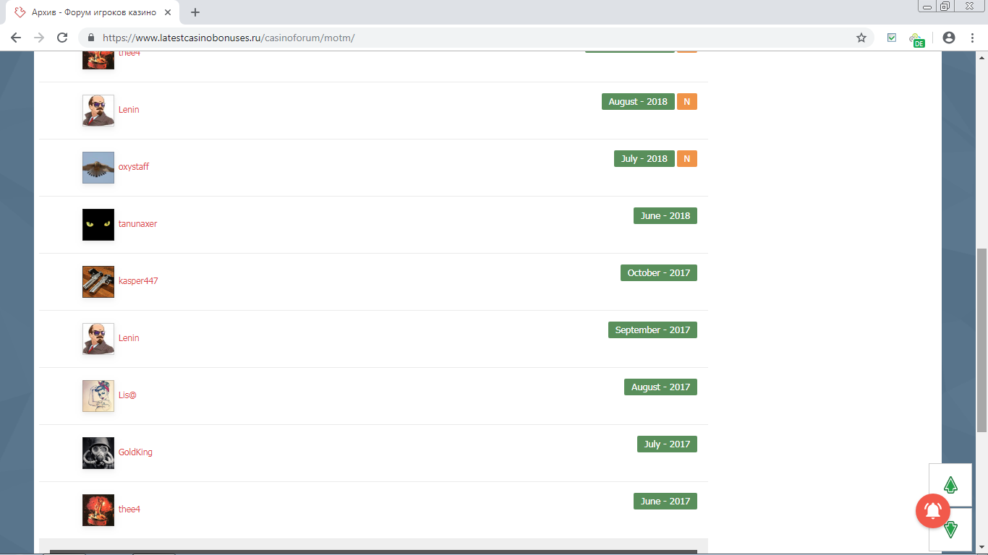The height and width of the screenshot is (555, 988).
Task: Open the oxystaff user profile link
Action: click(134, 167)
